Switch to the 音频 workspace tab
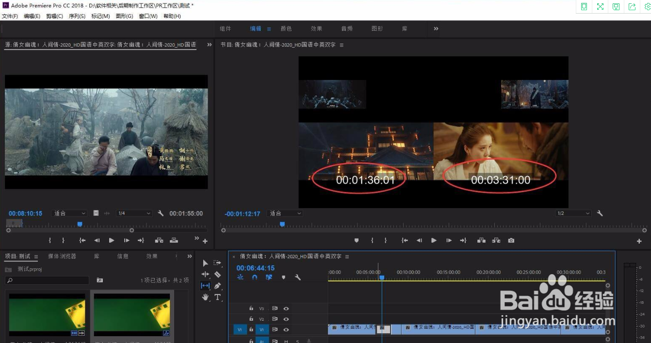651x343 pixels. (x=347, y=29)
